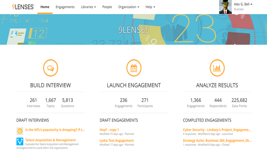
Task: Open Strategy Suite: Business 360 engagement
Action: [217, 140]
